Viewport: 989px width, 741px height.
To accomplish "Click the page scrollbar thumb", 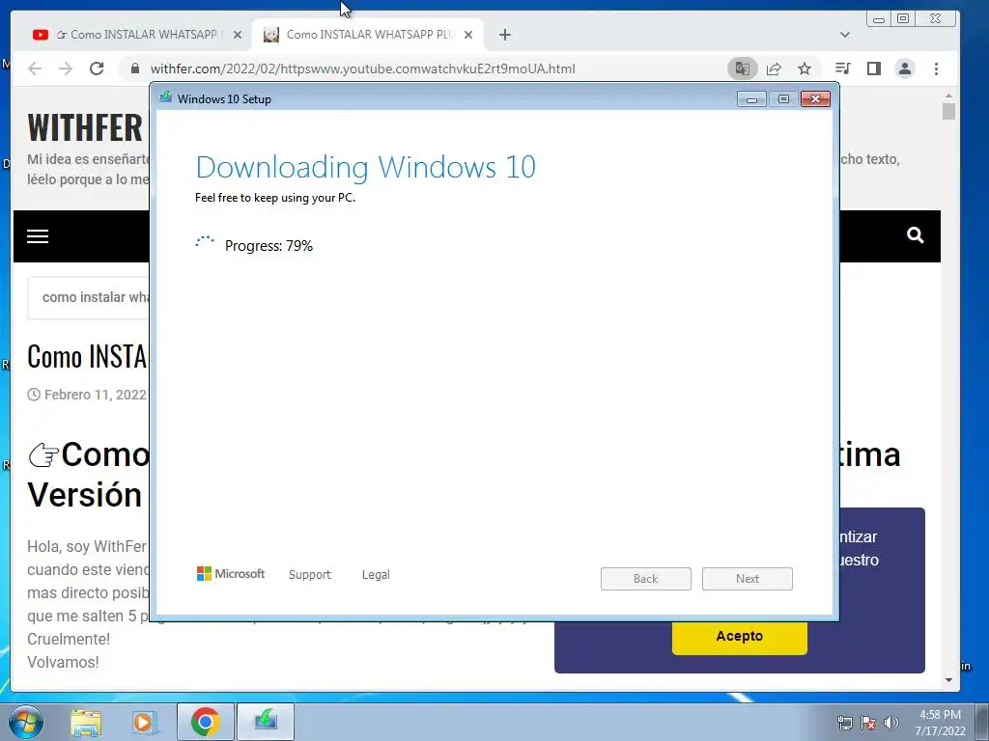I will point(948,112).
